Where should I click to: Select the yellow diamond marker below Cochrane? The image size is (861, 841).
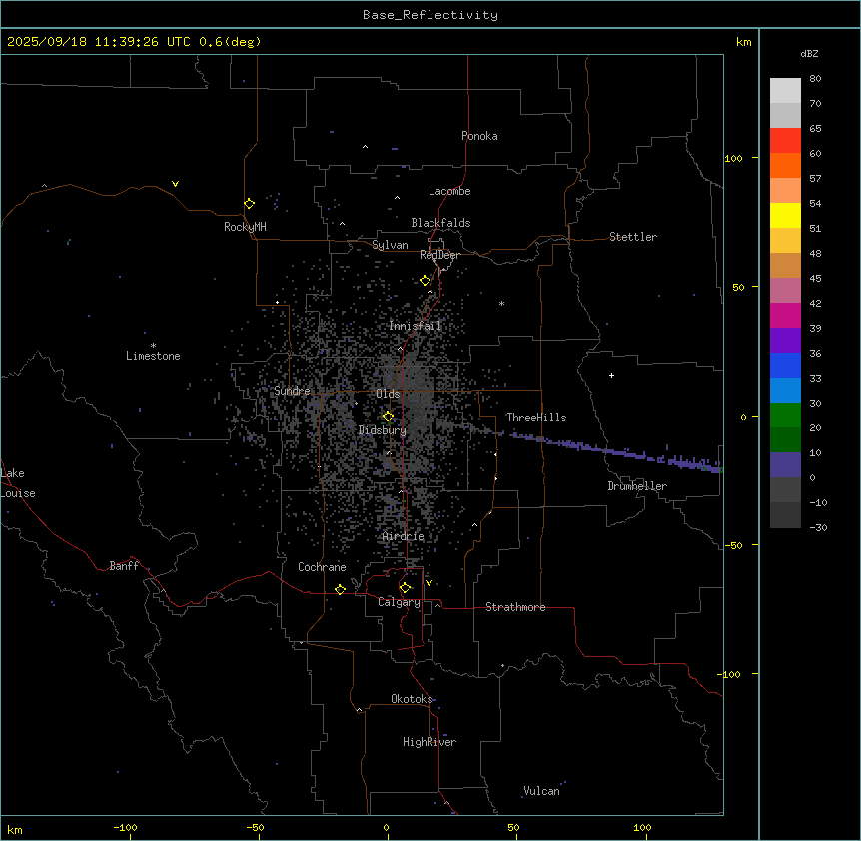[x=340, y=589]
